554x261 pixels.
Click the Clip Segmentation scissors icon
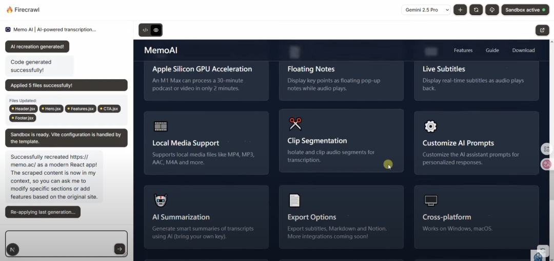tap(295, 124)
